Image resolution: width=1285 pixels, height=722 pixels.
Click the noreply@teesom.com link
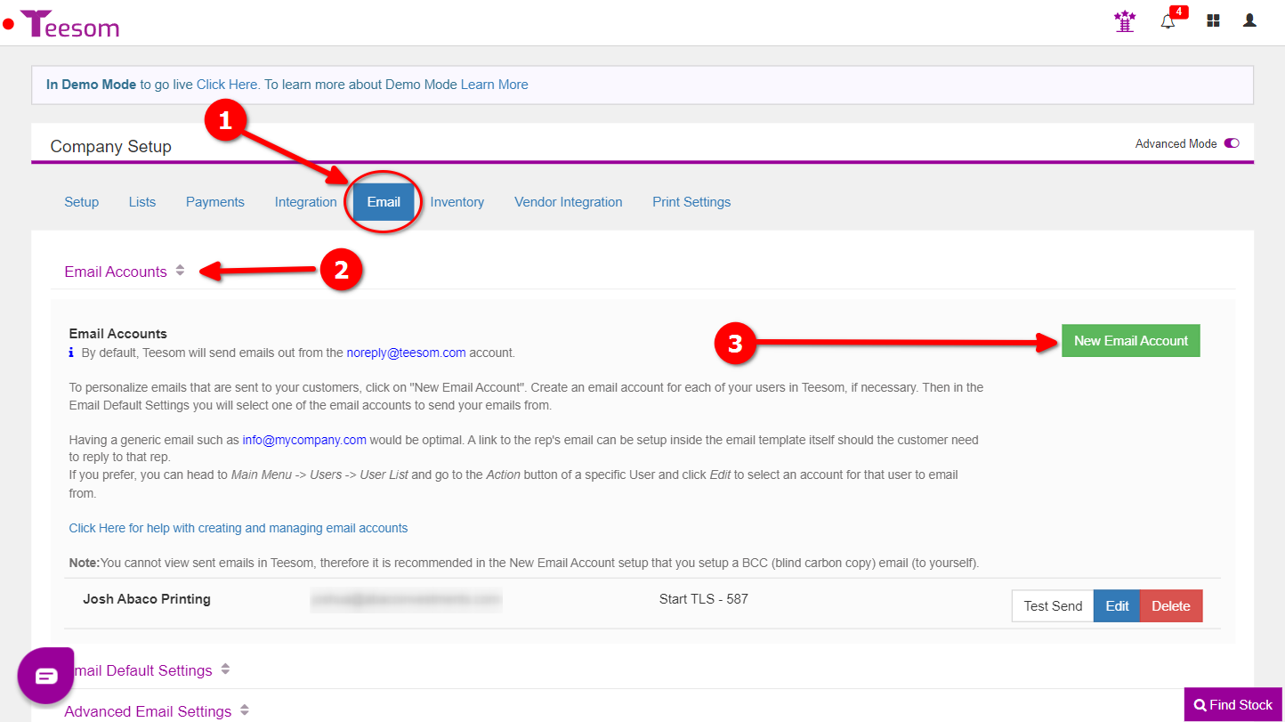(x=407, y=353)
